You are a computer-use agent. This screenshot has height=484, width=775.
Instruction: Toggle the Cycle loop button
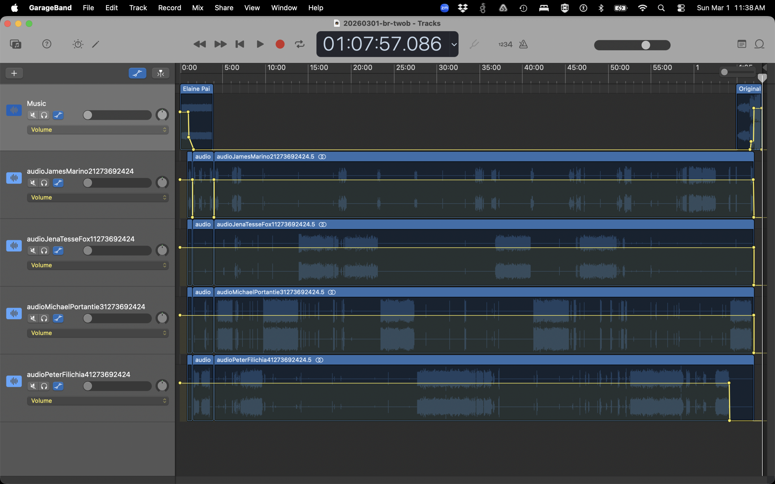(x=300, y=44)
